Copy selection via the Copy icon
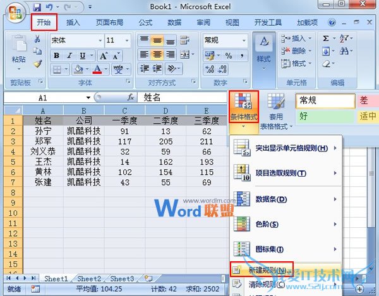The image size is (379, 296). click(x=37, y=51)
